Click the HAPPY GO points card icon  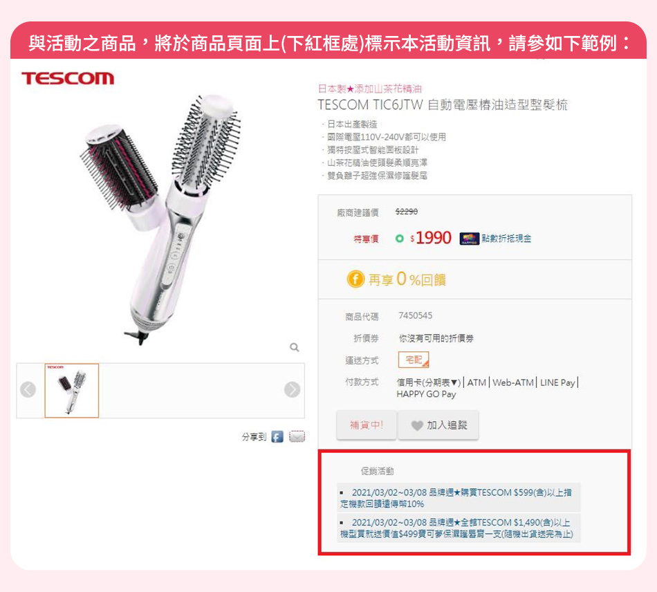tap(470, 239)
